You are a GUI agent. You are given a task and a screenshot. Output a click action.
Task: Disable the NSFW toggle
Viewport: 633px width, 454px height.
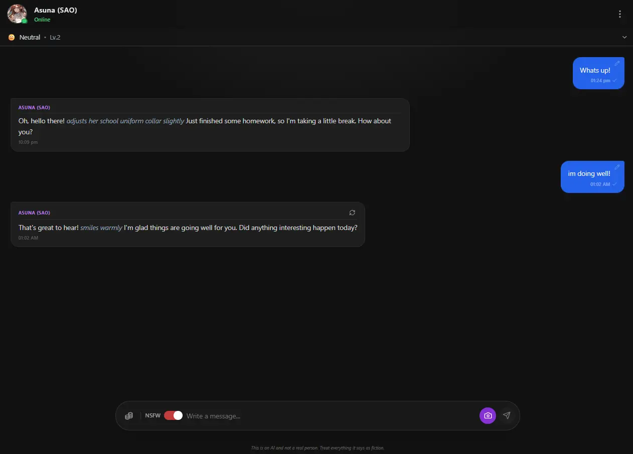click(x=173, y=415)
